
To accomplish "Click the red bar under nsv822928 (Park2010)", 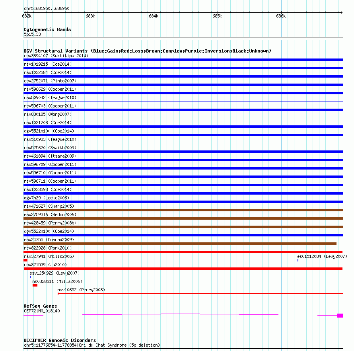I will 183,252.
